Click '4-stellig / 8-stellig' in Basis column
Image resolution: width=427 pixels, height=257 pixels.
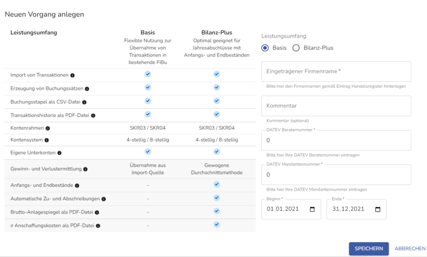tap(148, 140)
